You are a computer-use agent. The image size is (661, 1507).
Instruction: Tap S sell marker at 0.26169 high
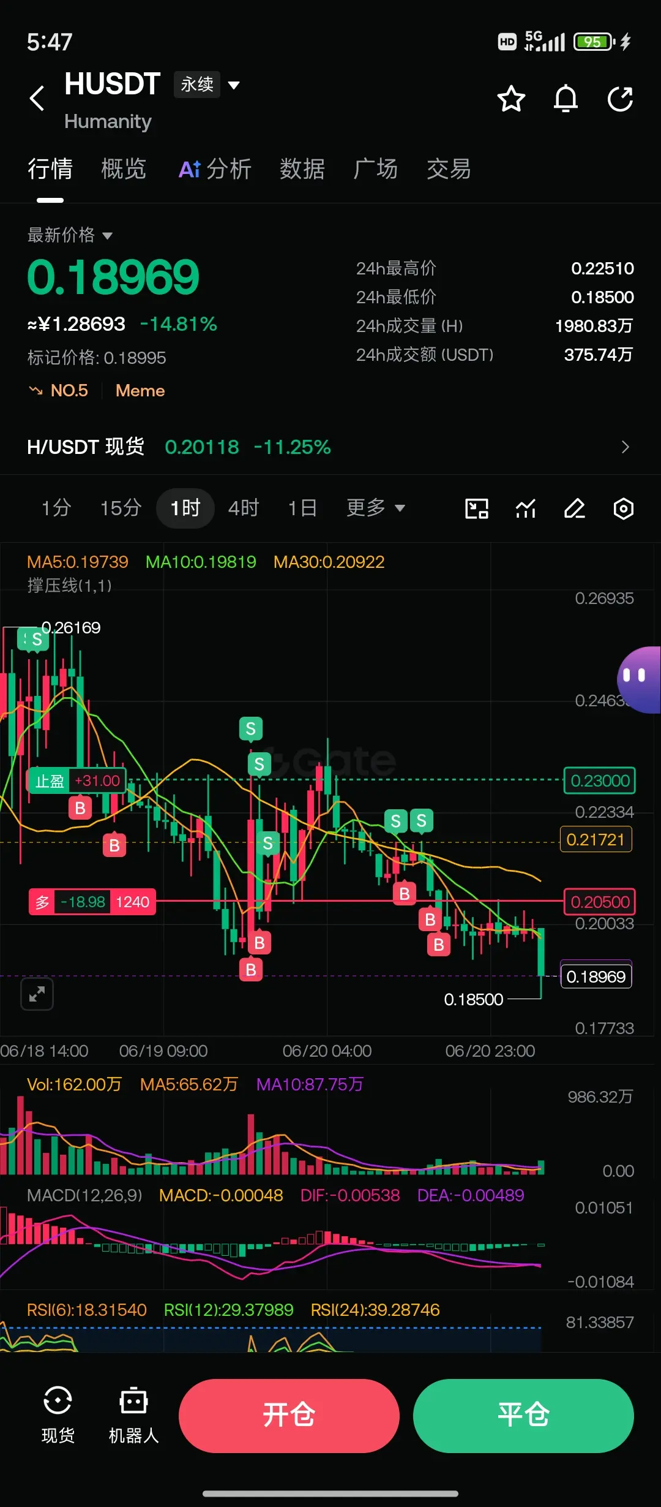[x=36, y=640]
